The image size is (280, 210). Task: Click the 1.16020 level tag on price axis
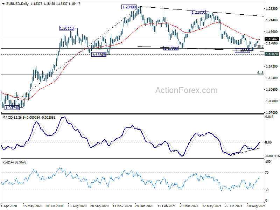coord(272,54)
